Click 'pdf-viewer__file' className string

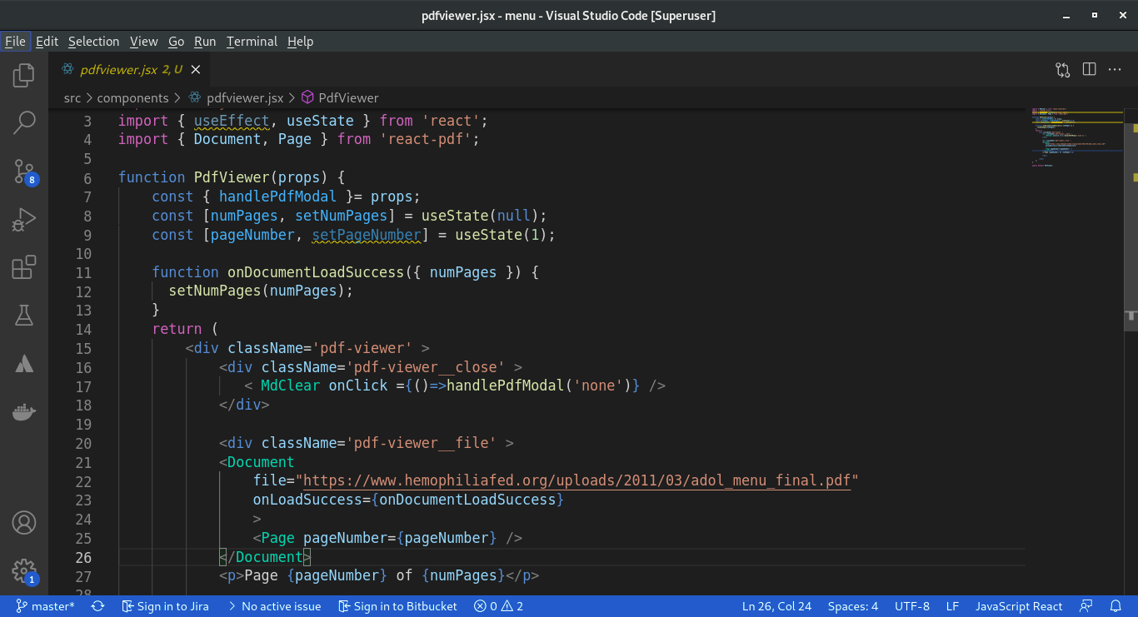pyautogui.click(x=421, y=443)
